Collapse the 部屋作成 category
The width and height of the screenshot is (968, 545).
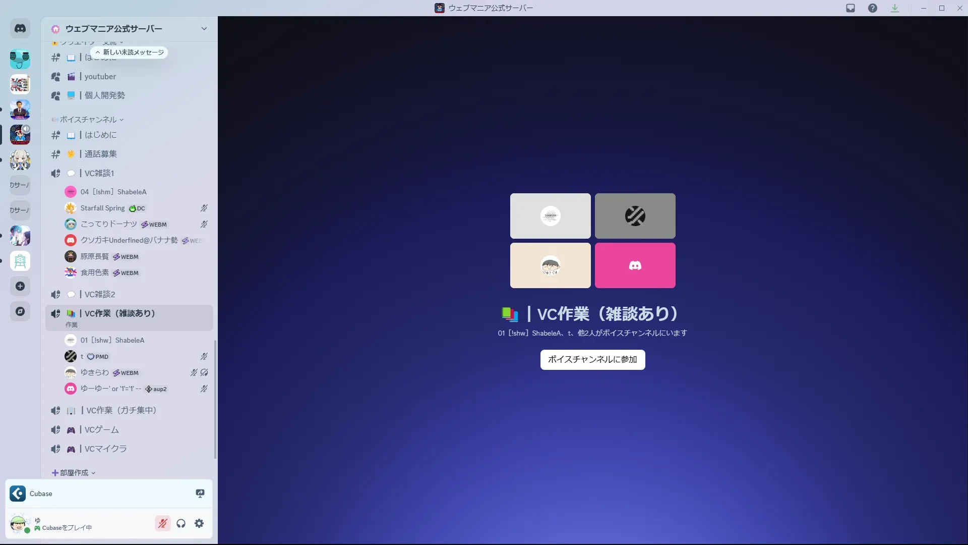[74, 473]
